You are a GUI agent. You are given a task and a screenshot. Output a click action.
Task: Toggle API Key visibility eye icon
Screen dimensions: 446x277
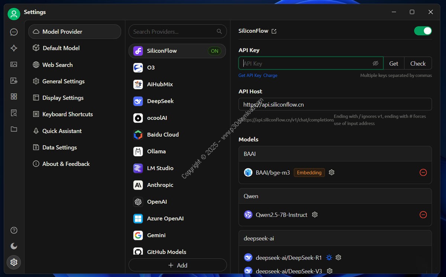375,63
